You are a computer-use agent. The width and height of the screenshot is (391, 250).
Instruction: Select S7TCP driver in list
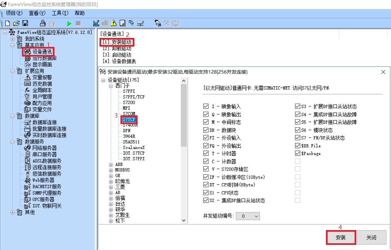tap(129, 120)
